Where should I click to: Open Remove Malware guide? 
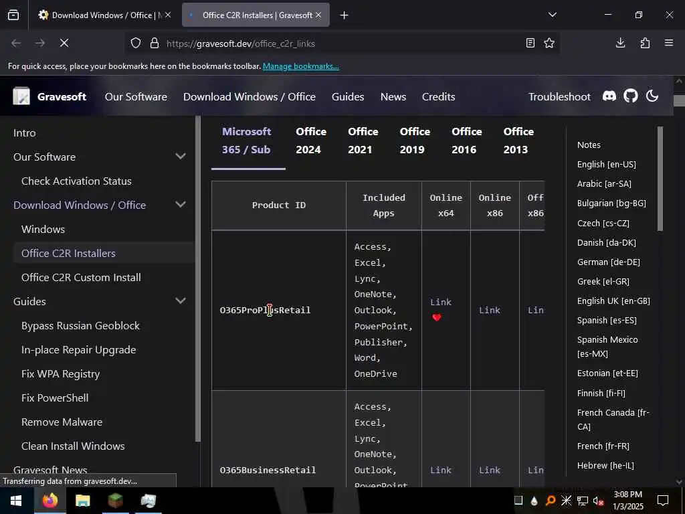coord(62,422)
